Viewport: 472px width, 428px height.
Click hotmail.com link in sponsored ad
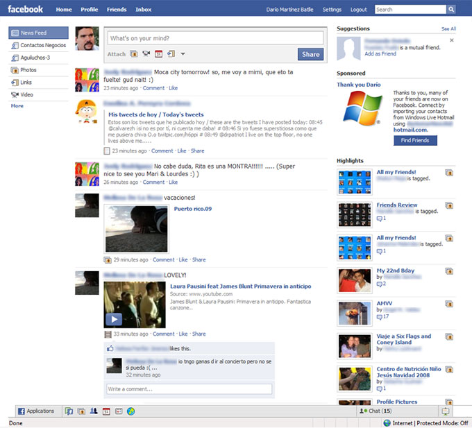411,130
